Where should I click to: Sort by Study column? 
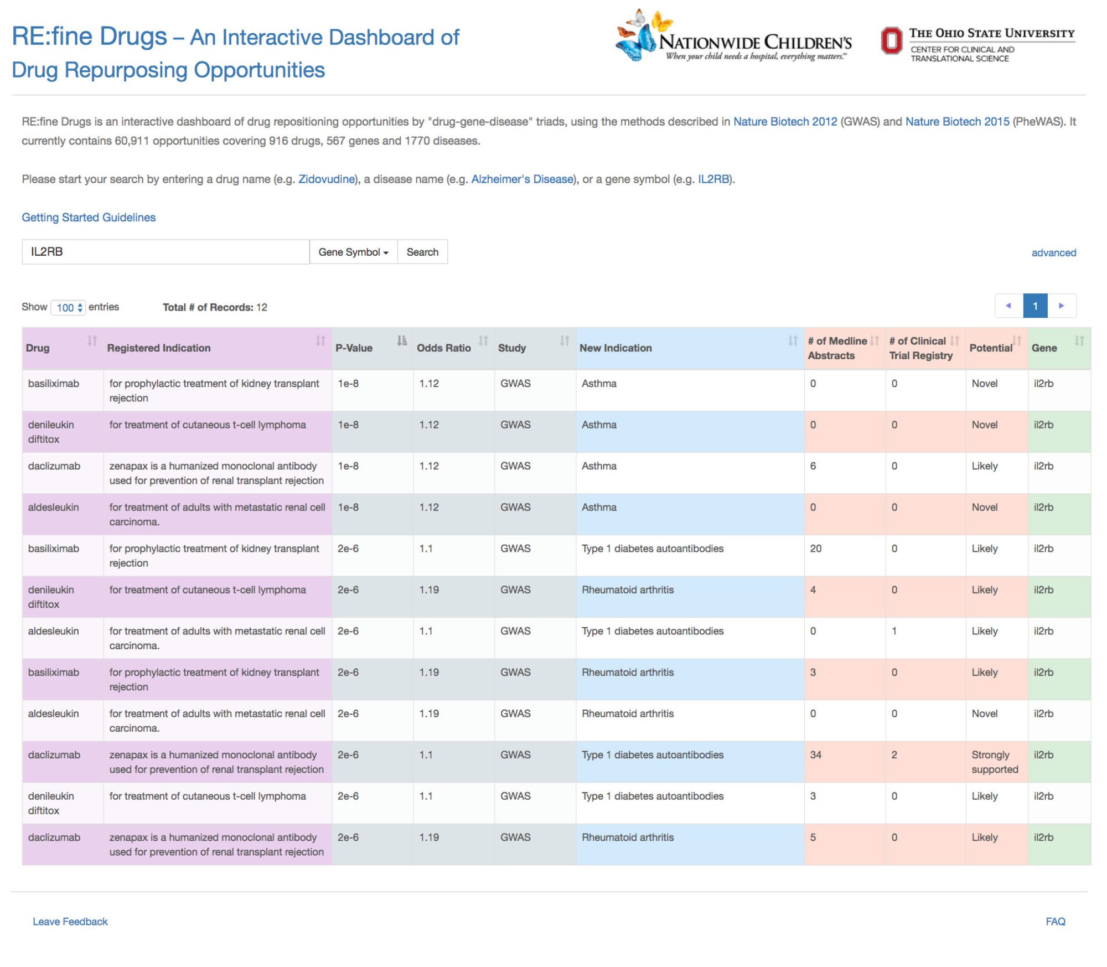point(564,341)
